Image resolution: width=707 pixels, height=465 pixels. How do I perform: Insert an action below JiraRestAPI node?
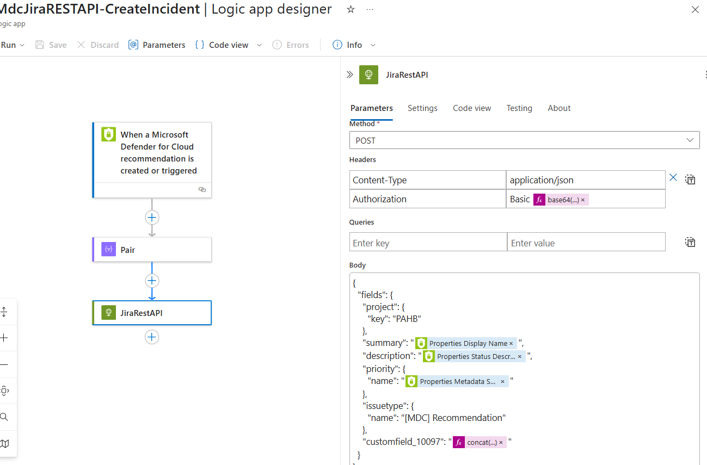[x=152, y=337]
